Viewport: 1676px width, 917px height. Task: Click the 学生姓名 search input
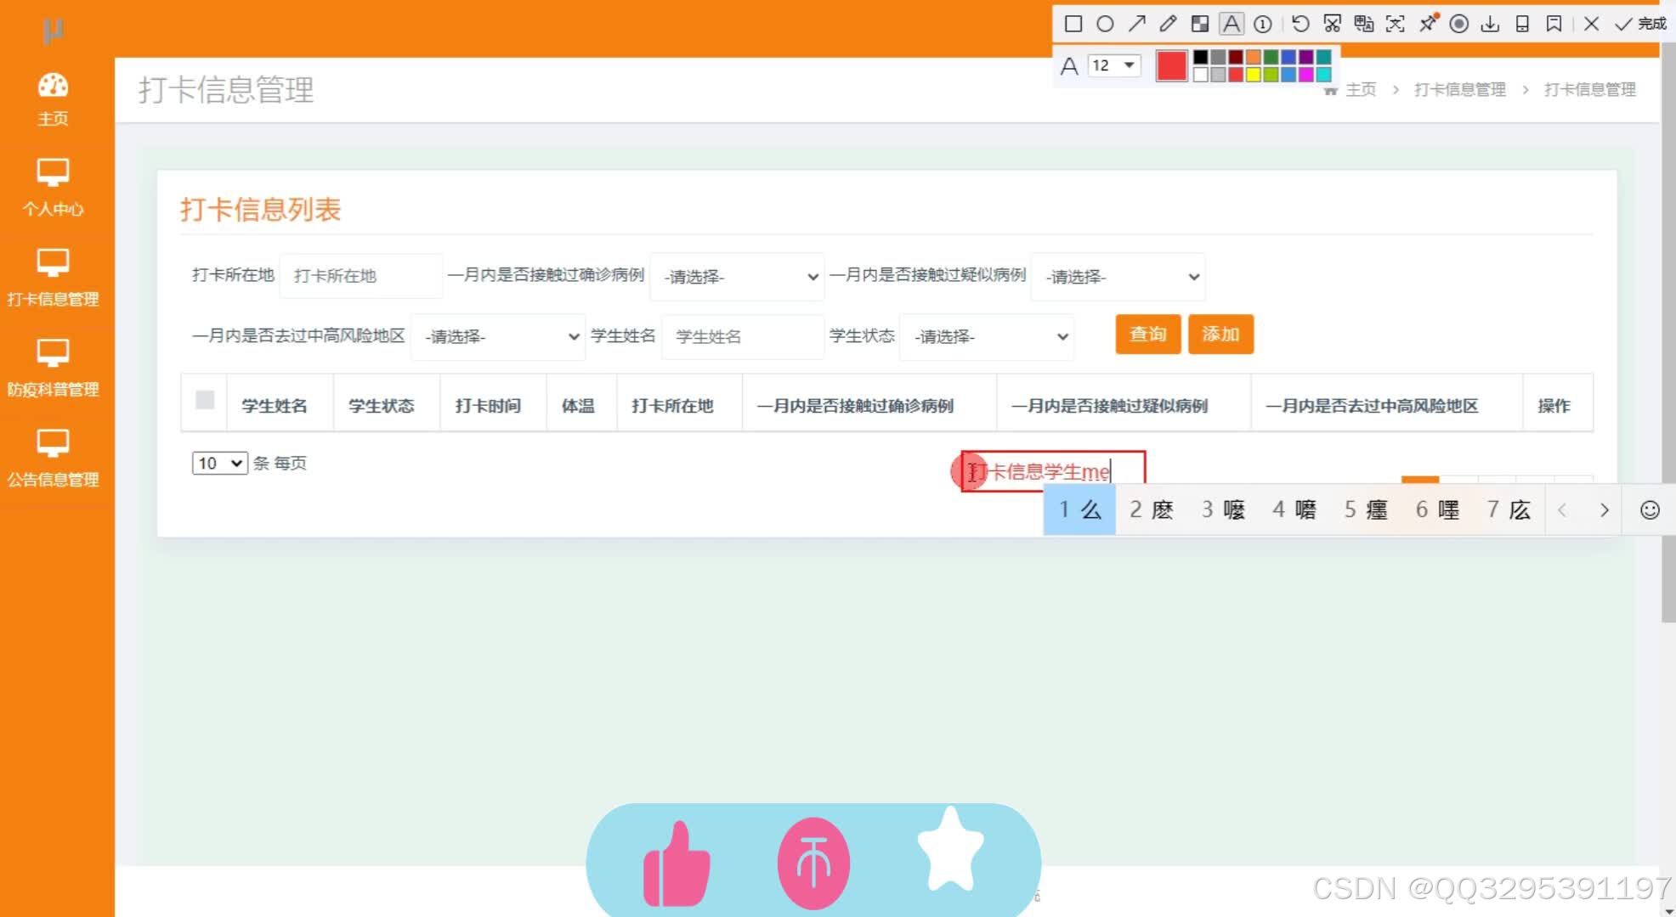[743, 337]
